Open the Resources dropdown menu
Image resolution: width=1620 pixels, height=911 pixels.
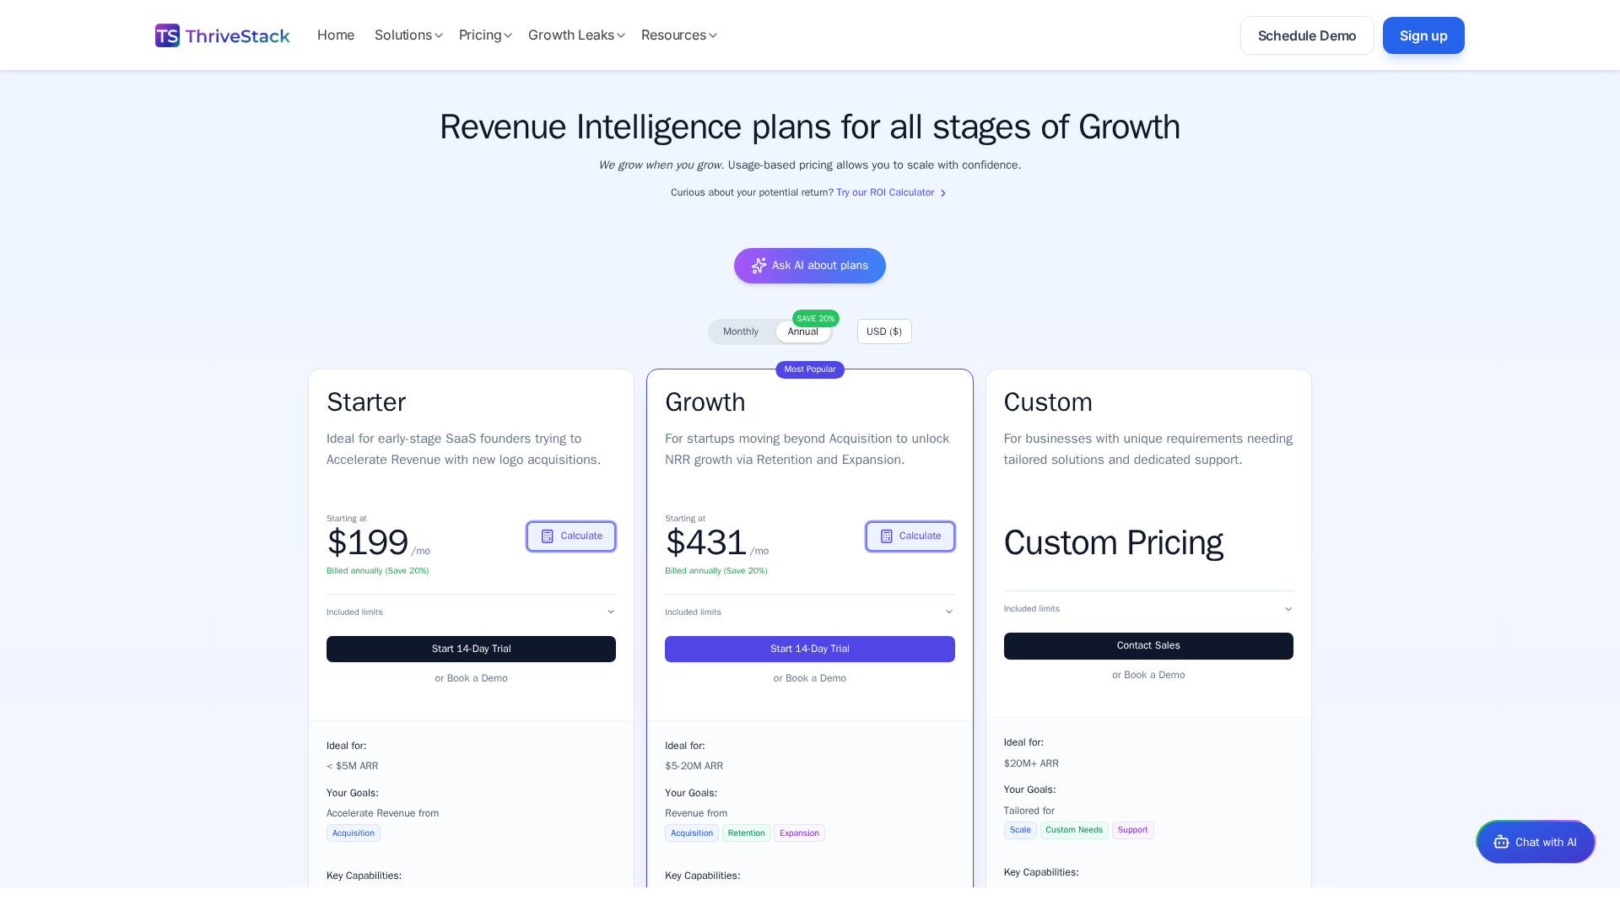[678, 35]
